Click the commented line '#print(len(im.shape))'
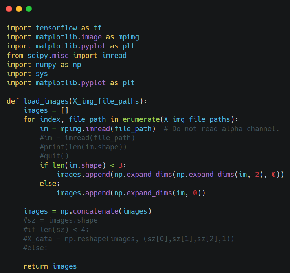290x273 pixels. pos(83,147)
